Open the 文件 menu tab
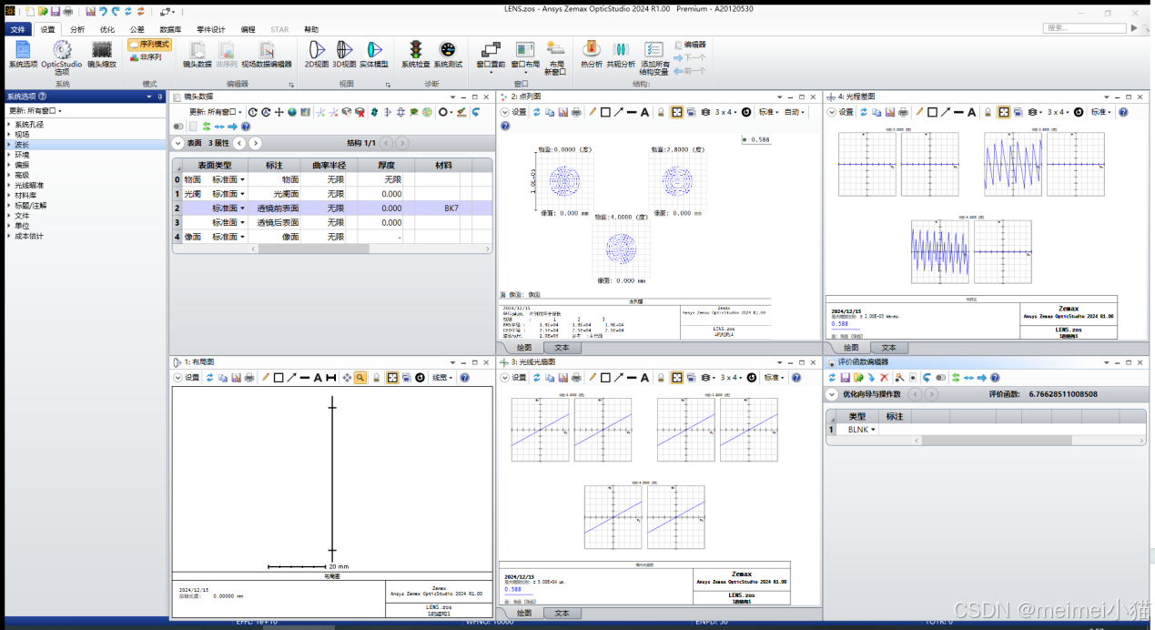The height and width of the screenshot is (630, 1155). coord(18,29)
